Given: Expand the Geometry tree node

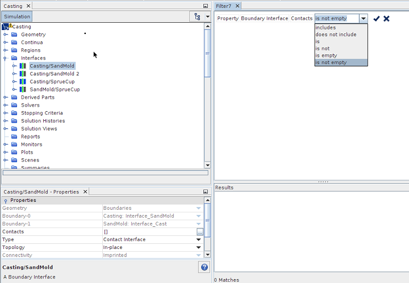Looking at the screenshot, I should 6,35.
